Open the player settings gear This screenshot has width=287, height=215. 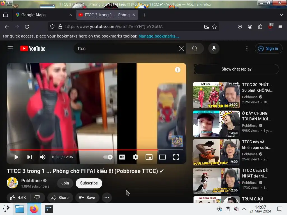click(x=136, y=157)
